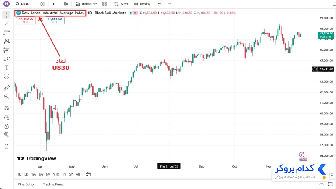336x189 pixels.
Task: Toggle hide all drawings eye icon
Action: tap(7, 135)
